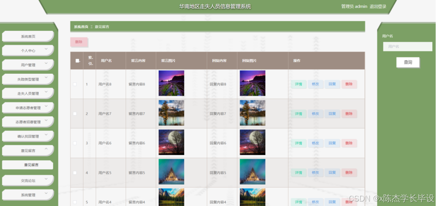The image size is (436, 206).
Task: Open 留言图片 aurora thumbnail for 用户名5
Action: click(171, 172)
